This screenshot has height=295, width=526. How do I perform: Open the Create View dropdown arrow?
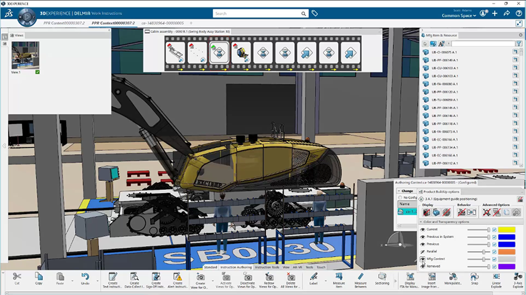click(212, 281)
